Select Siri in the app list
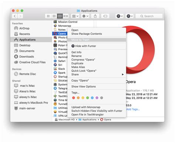Screen dimensions: 175x143 (58, 65)
